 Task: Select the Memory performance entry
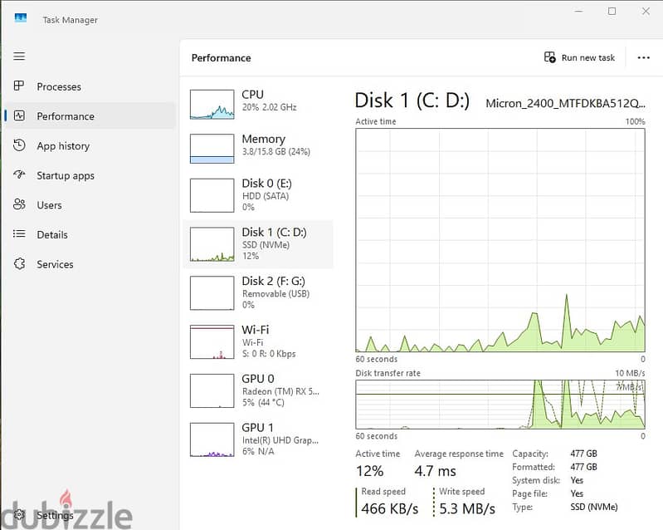(x=258, y=147)
